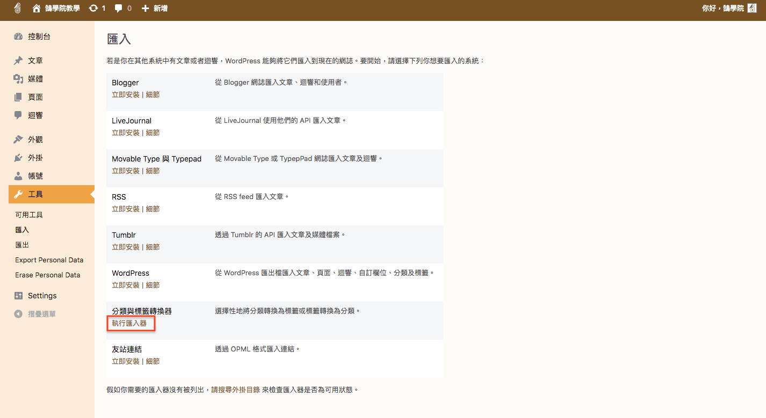Viewport: 766px width, 418px height.
Task: Click the plus 新增 icon in the admin bar
Action: click(145, 9)
